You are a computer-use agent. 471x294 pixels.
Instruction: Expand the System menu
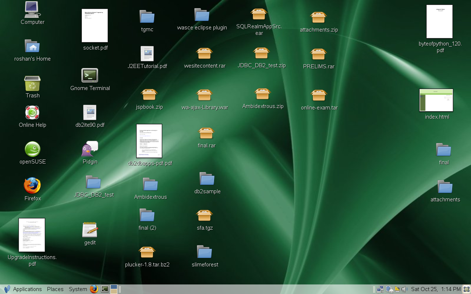pyautogui.click(x=78, y=289)
